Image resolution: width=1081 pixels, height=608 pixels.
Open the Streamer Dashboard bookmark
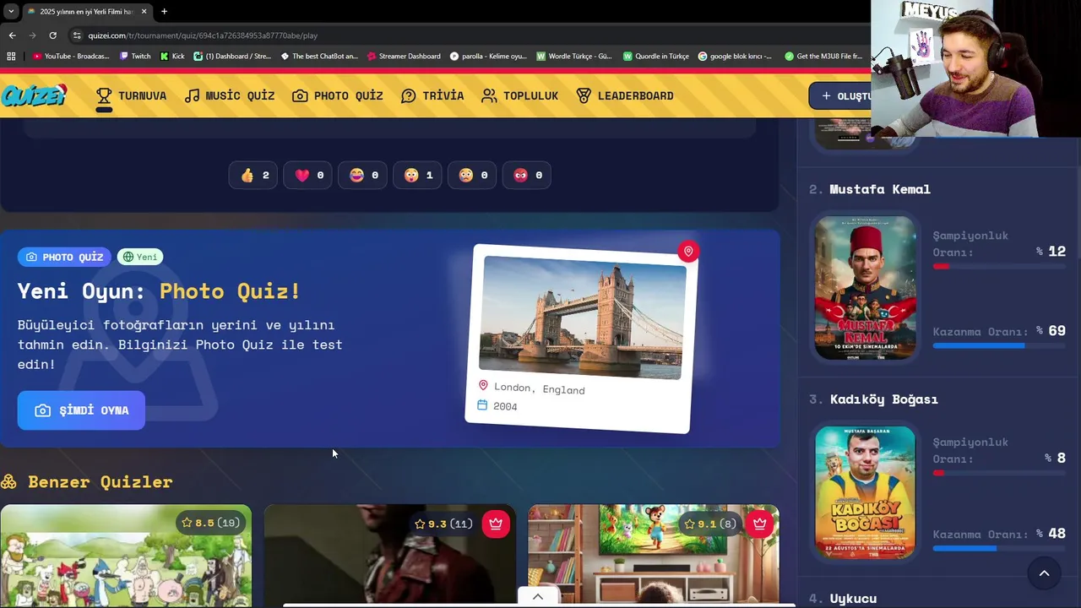[x=403, y=57]
